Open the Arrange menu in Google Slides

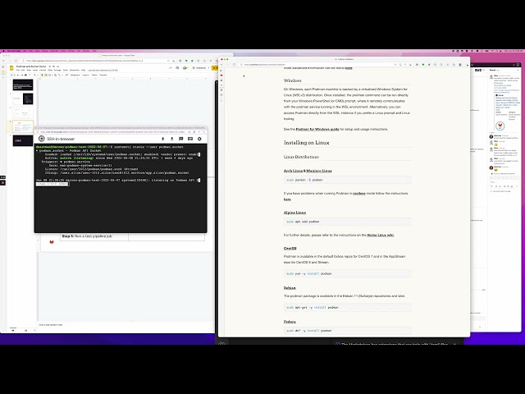tap(57, 71)
